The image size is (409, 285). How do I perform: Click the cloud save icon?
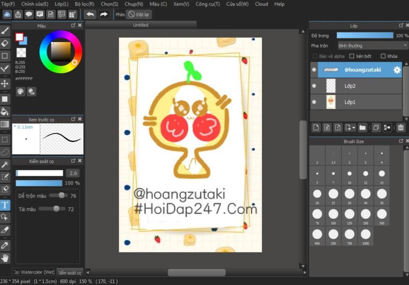7,14
